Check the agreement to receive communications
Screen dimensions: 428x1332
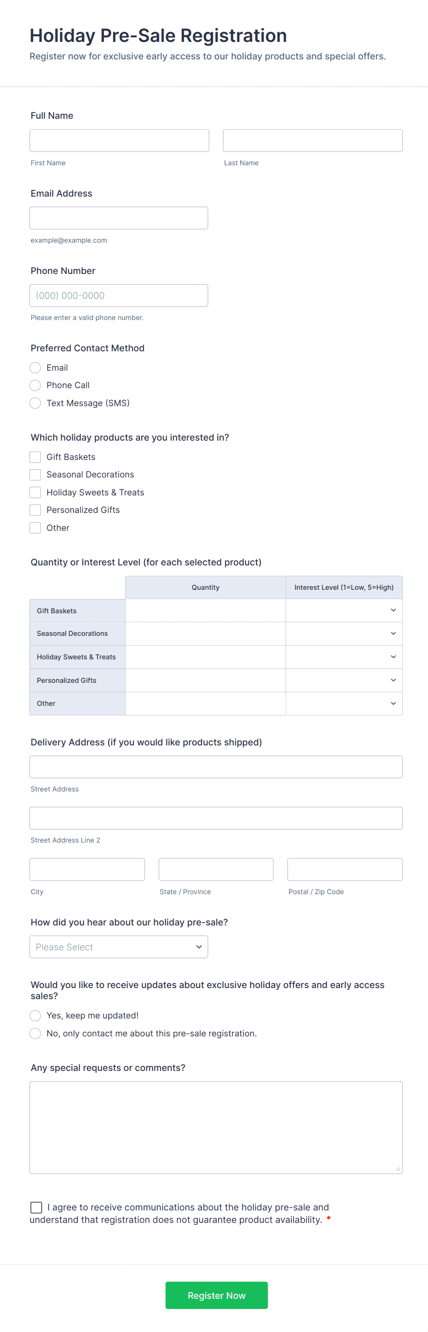(x=36, y=1207)
